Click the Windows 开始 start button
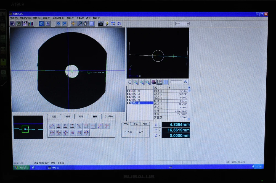 tap(20, 167)
